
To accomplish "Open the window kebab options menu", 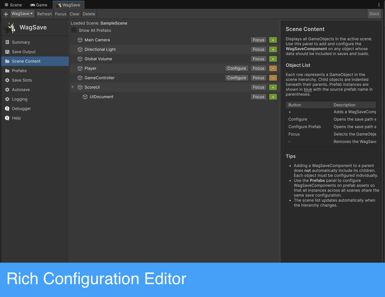I will click(x=379, y=5).
